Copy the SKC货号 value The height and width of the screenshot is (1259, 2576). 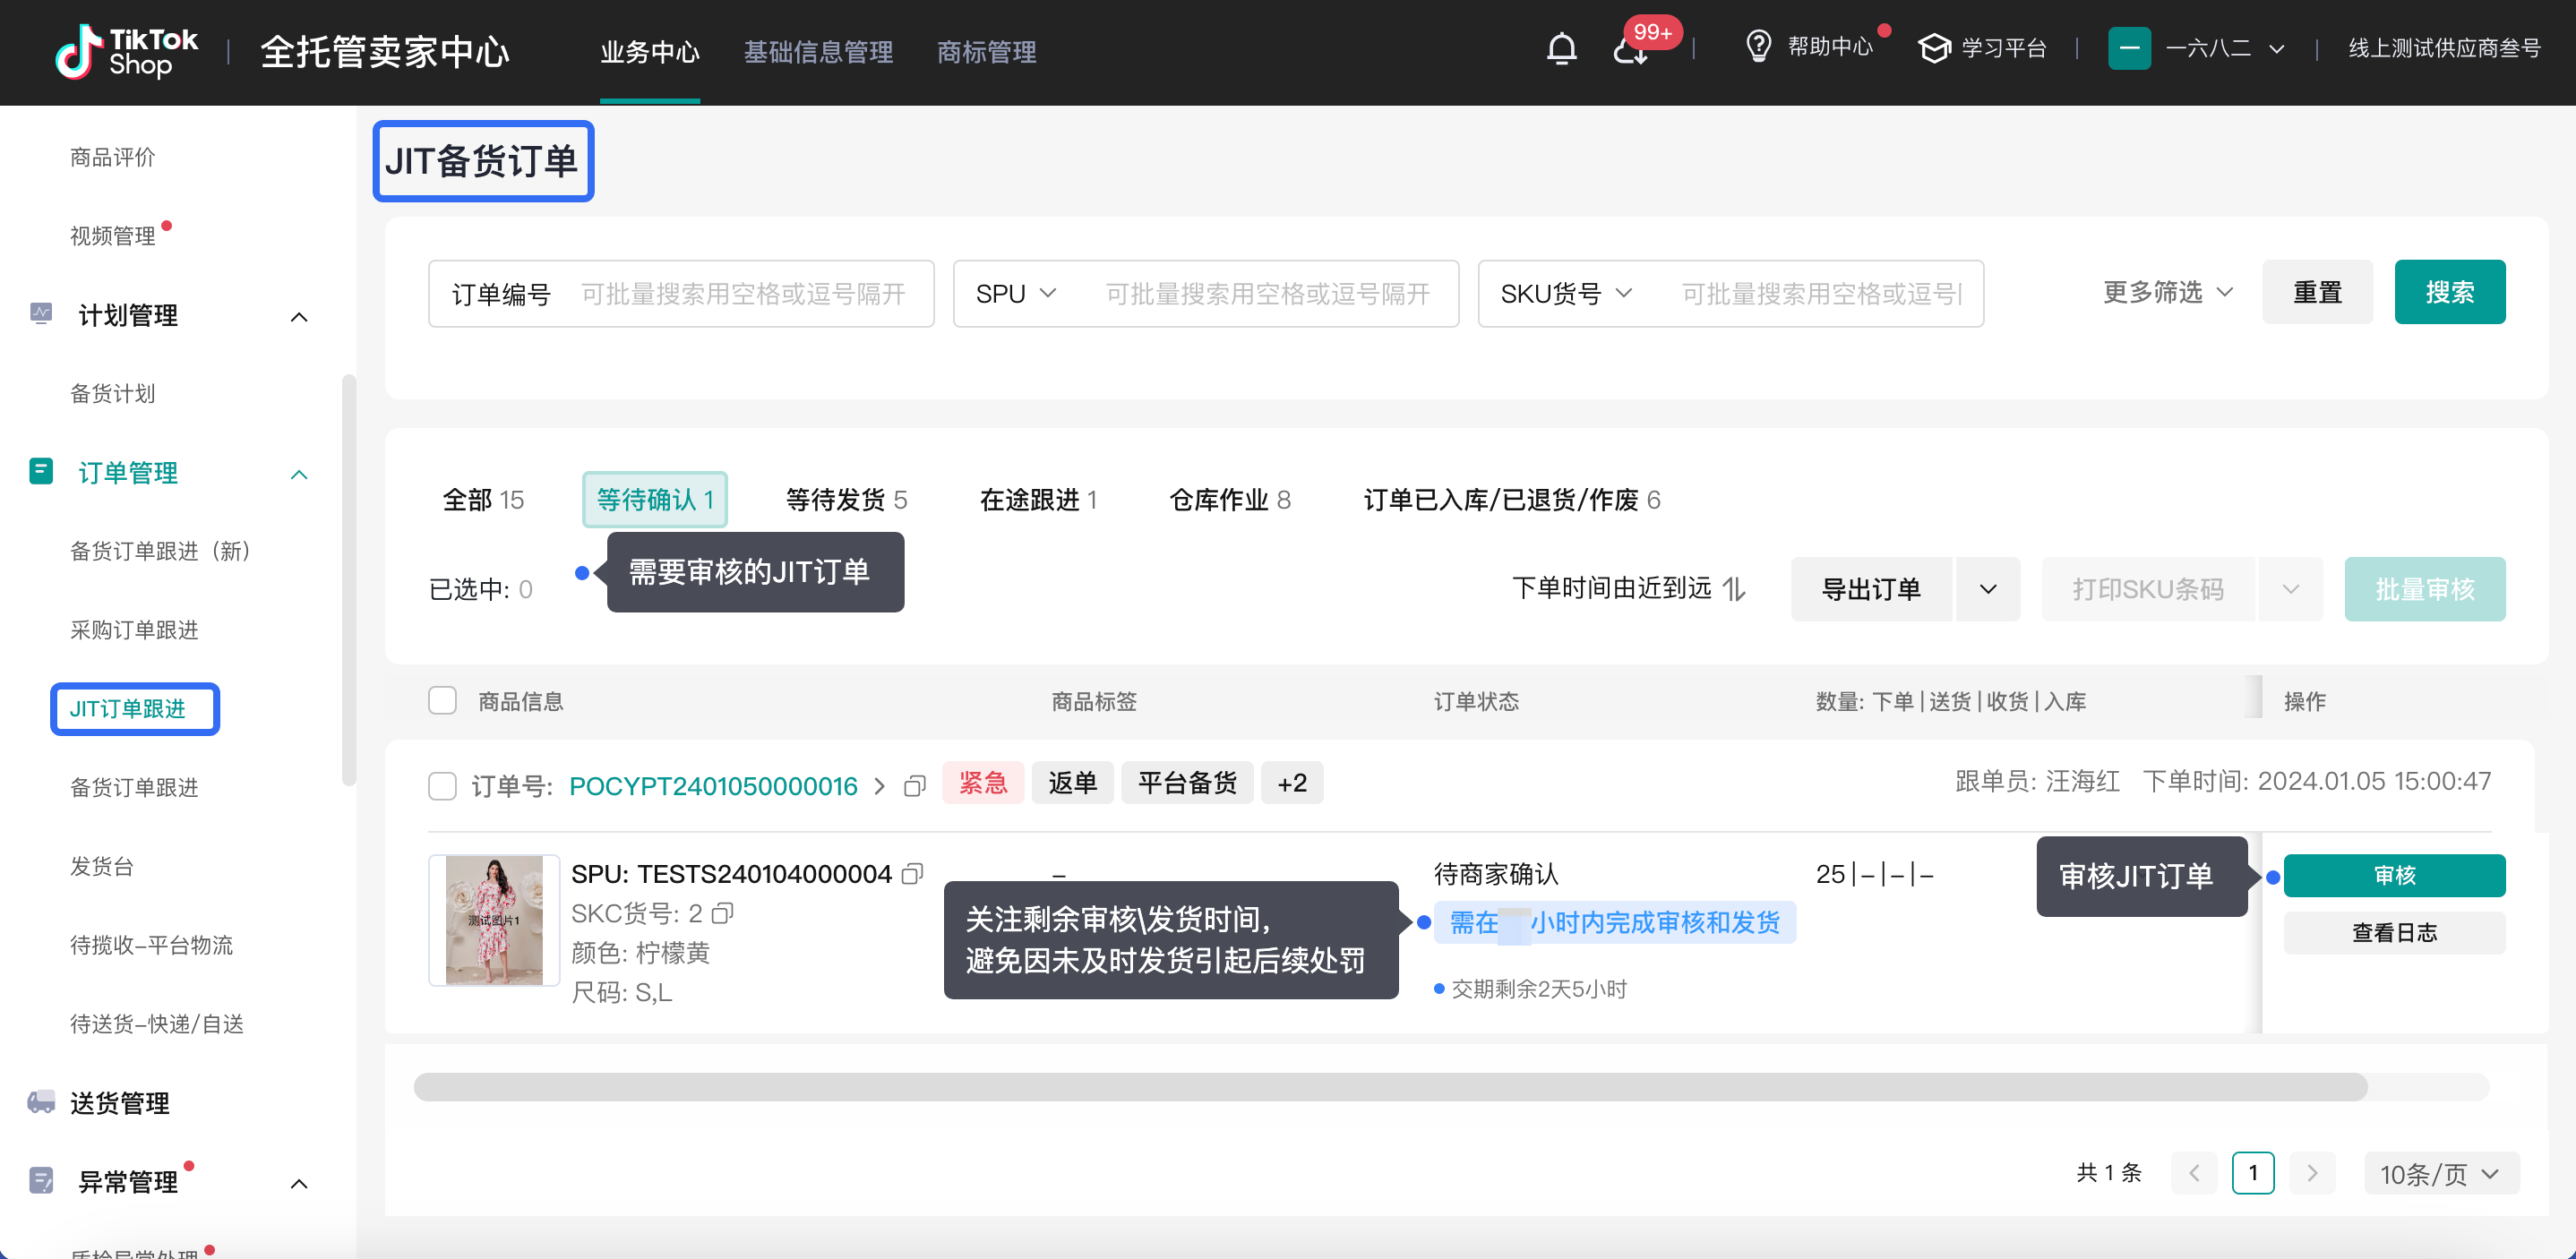(723, 913)
